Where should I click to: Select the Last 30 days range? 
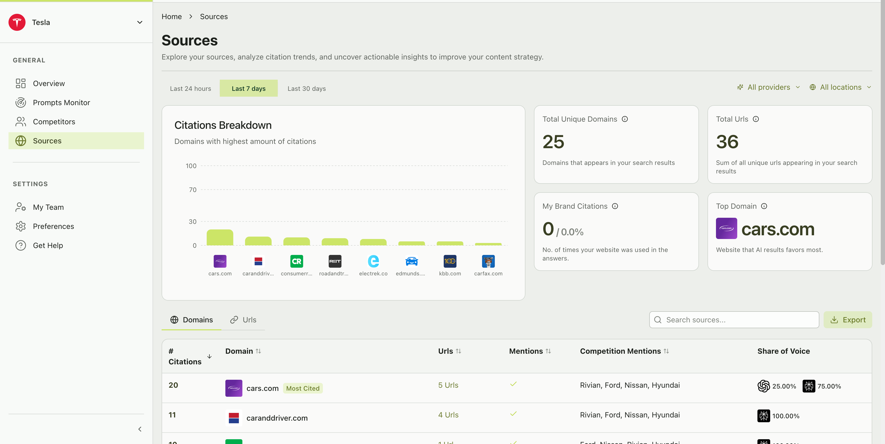click(306, 89)
